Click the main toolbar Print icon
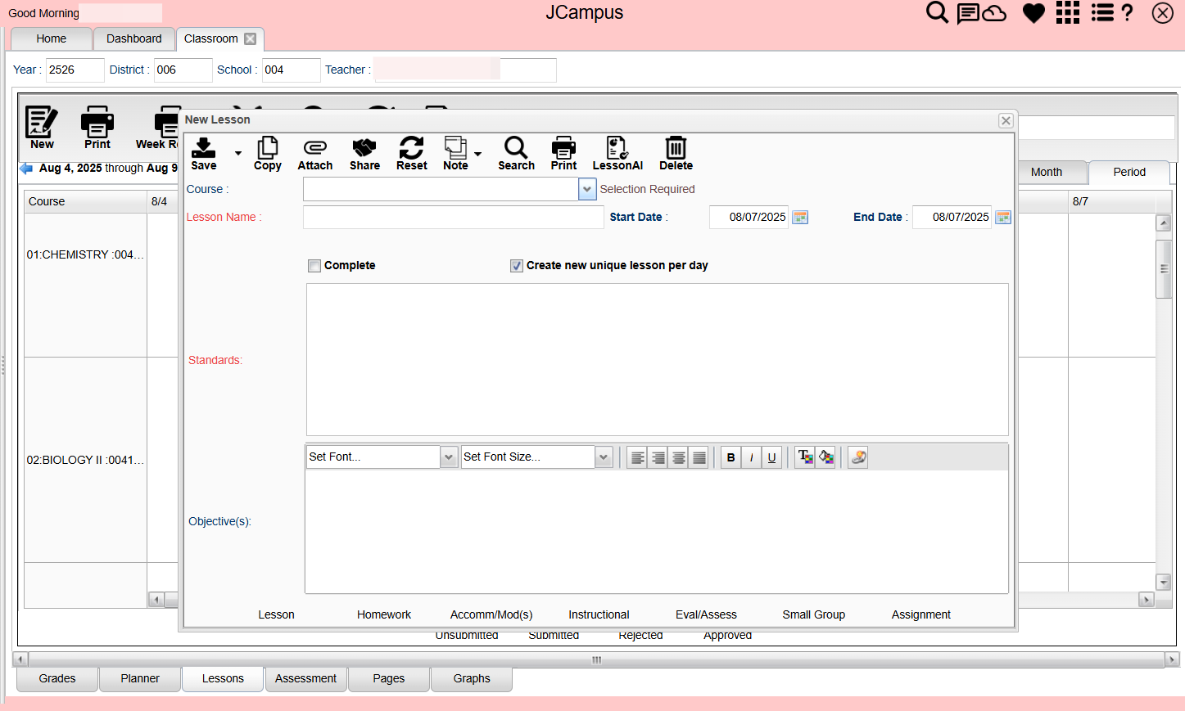1185x711 pixels. (x=97, y=128)
